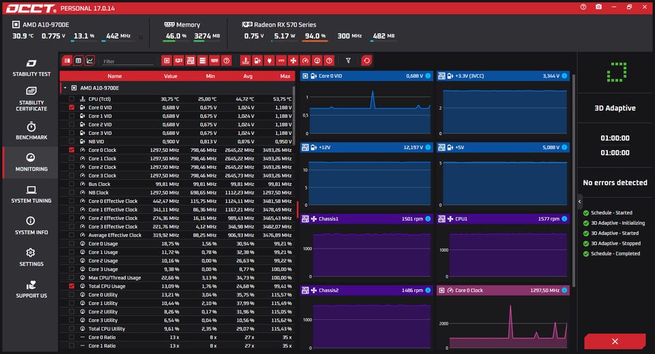655x354 pixels.
Task: Sort the table by the Value column
Action: coord(171,76)
